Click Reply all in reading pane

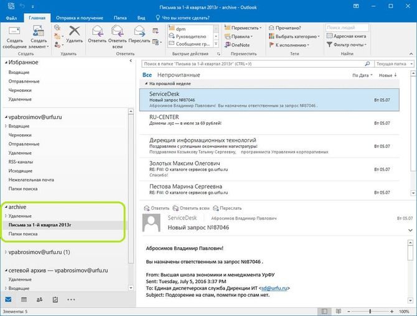191,208
